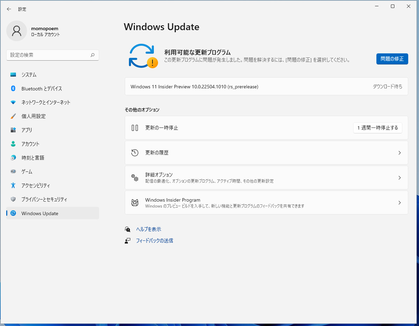This screenshot has width=419, height=326.
Task: Select Windows Update in the sidebar
Action: [x=53, y=213]
